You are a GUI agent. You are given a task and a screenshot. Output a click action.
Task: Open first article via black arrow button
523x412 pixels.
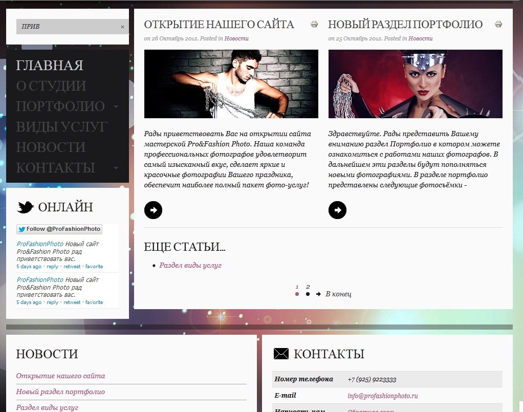[x=153, y=210]
